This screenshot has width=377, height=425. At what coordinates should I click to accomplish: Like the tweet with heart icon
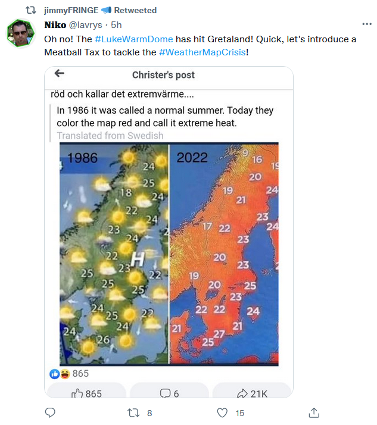click(x=222, y=412)
